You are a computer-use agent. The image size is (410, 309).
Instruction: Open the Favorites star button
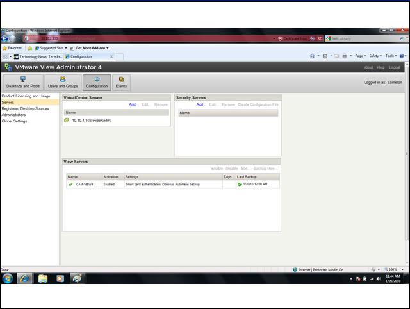(x=12, y=48)
